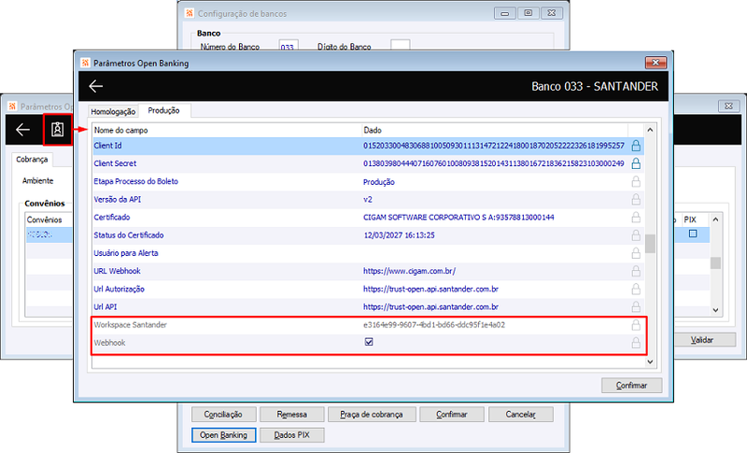Click lock icon on Webhook row
Viewport: 747px width, 453px height.
(x=636, y=343)
